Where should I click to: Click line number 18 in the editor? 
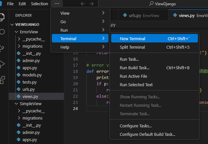[75, 71]
